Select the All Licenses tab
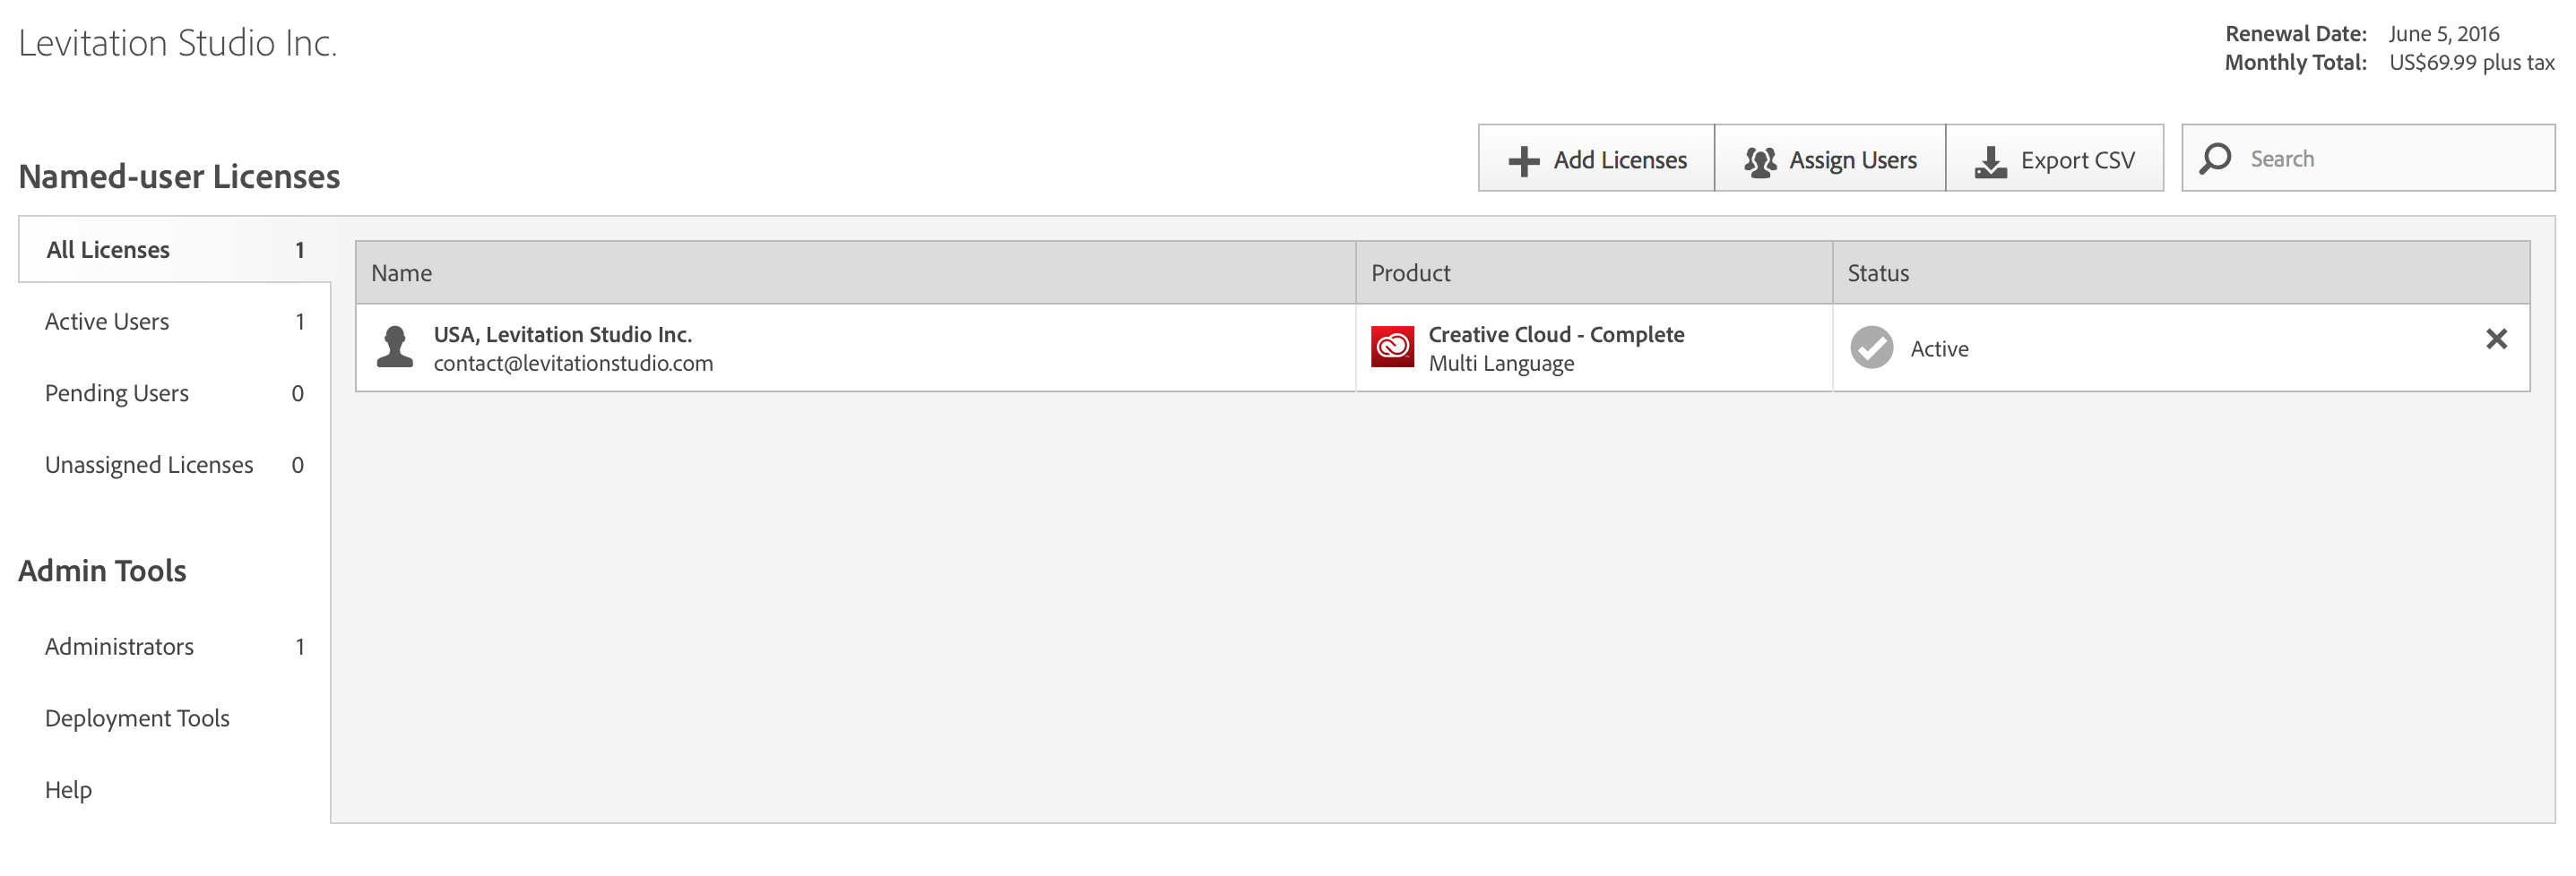Screen dimensions: 2576x876 coord(108,250)
